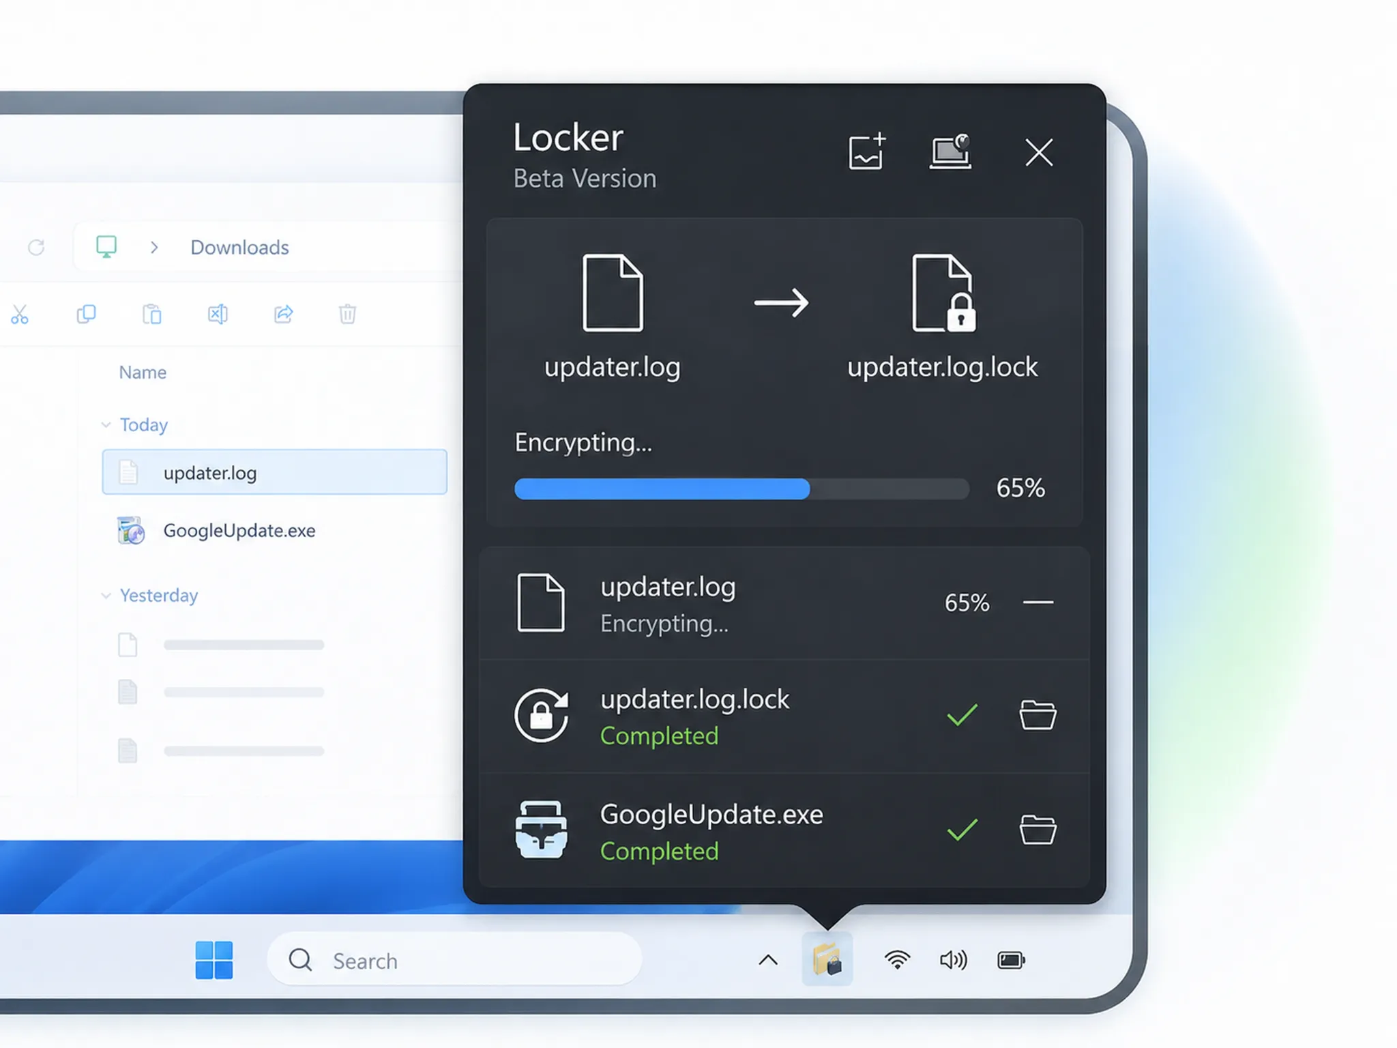Click Downloads in the address bar
1397x1048 pixels.
pyautogui.click(x=239, y=247)
